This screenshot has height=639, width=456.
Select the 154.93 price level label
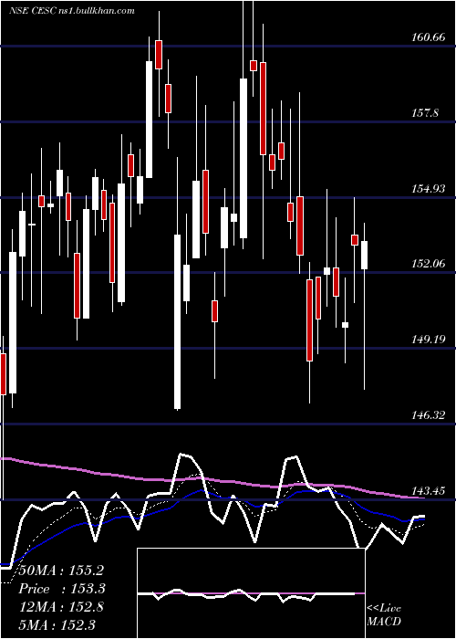point(429,188)
